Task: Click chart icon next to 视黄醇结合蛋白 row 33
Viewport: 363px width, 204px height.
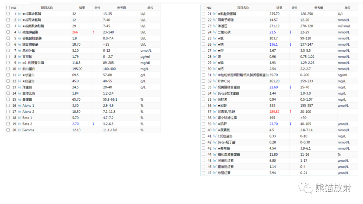Action: click(215, 87)
